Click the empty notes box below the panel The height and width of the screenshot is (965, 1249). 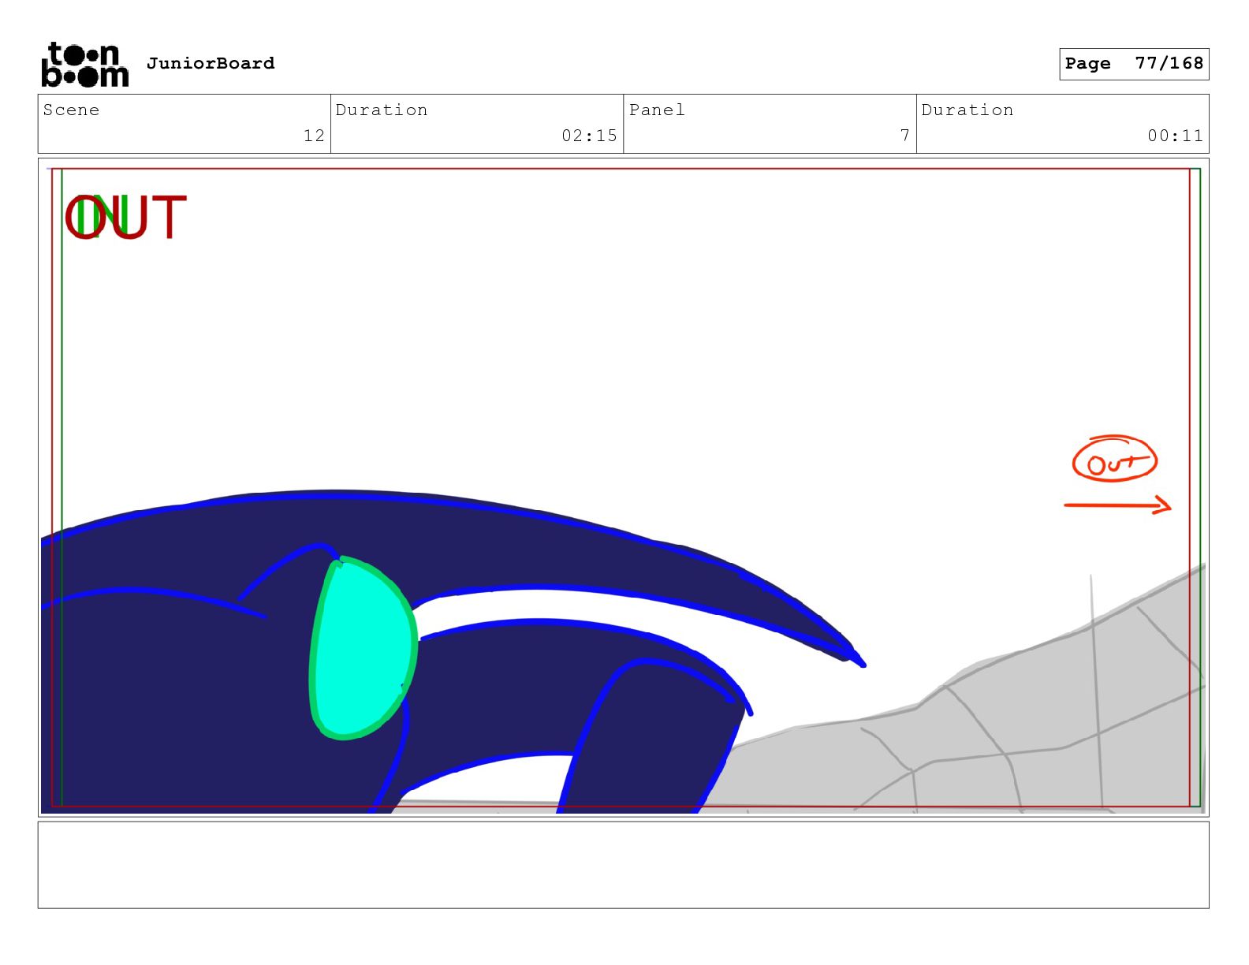[x=623, y=865]
